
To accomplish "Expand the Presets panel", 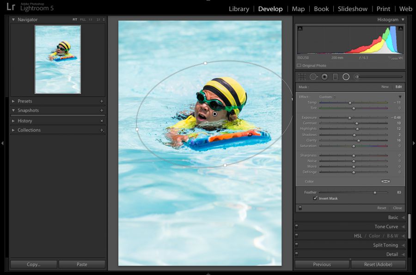I will [x=13, y=101].
